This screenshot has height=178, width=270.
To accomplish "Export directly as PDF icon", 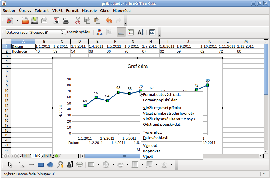I will [x=56, y=20].
